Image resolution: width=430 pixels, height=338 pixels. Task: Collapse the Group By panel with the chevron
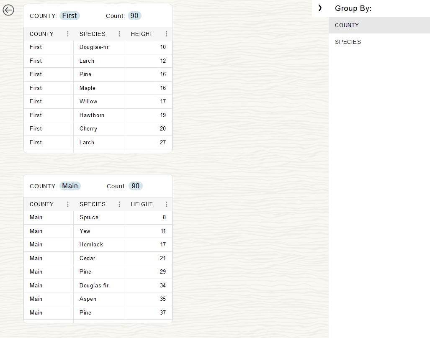pyautogui.click(x=320, y=8)
